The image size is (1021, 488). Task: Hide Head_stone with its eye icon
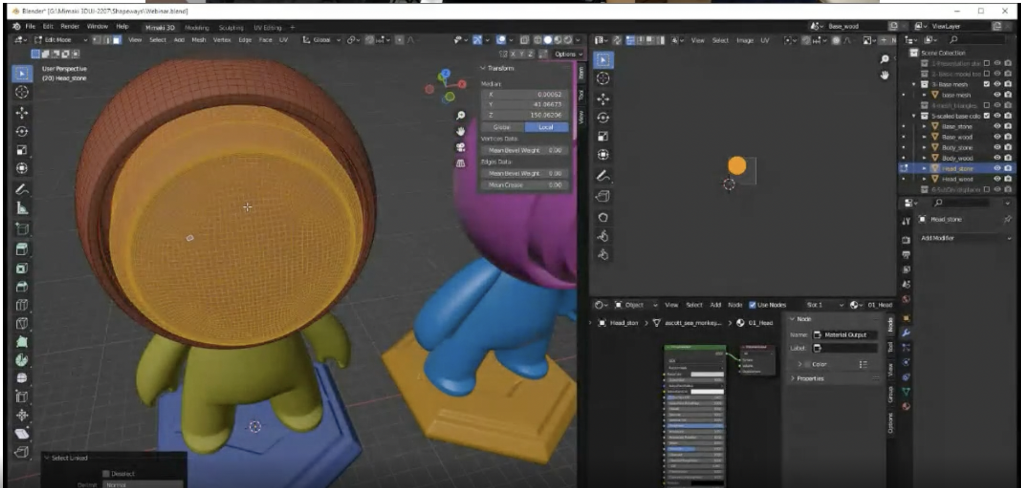point(997,169)
